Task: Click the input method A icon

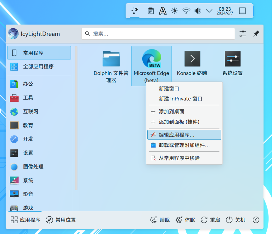Action: [162, 11]
